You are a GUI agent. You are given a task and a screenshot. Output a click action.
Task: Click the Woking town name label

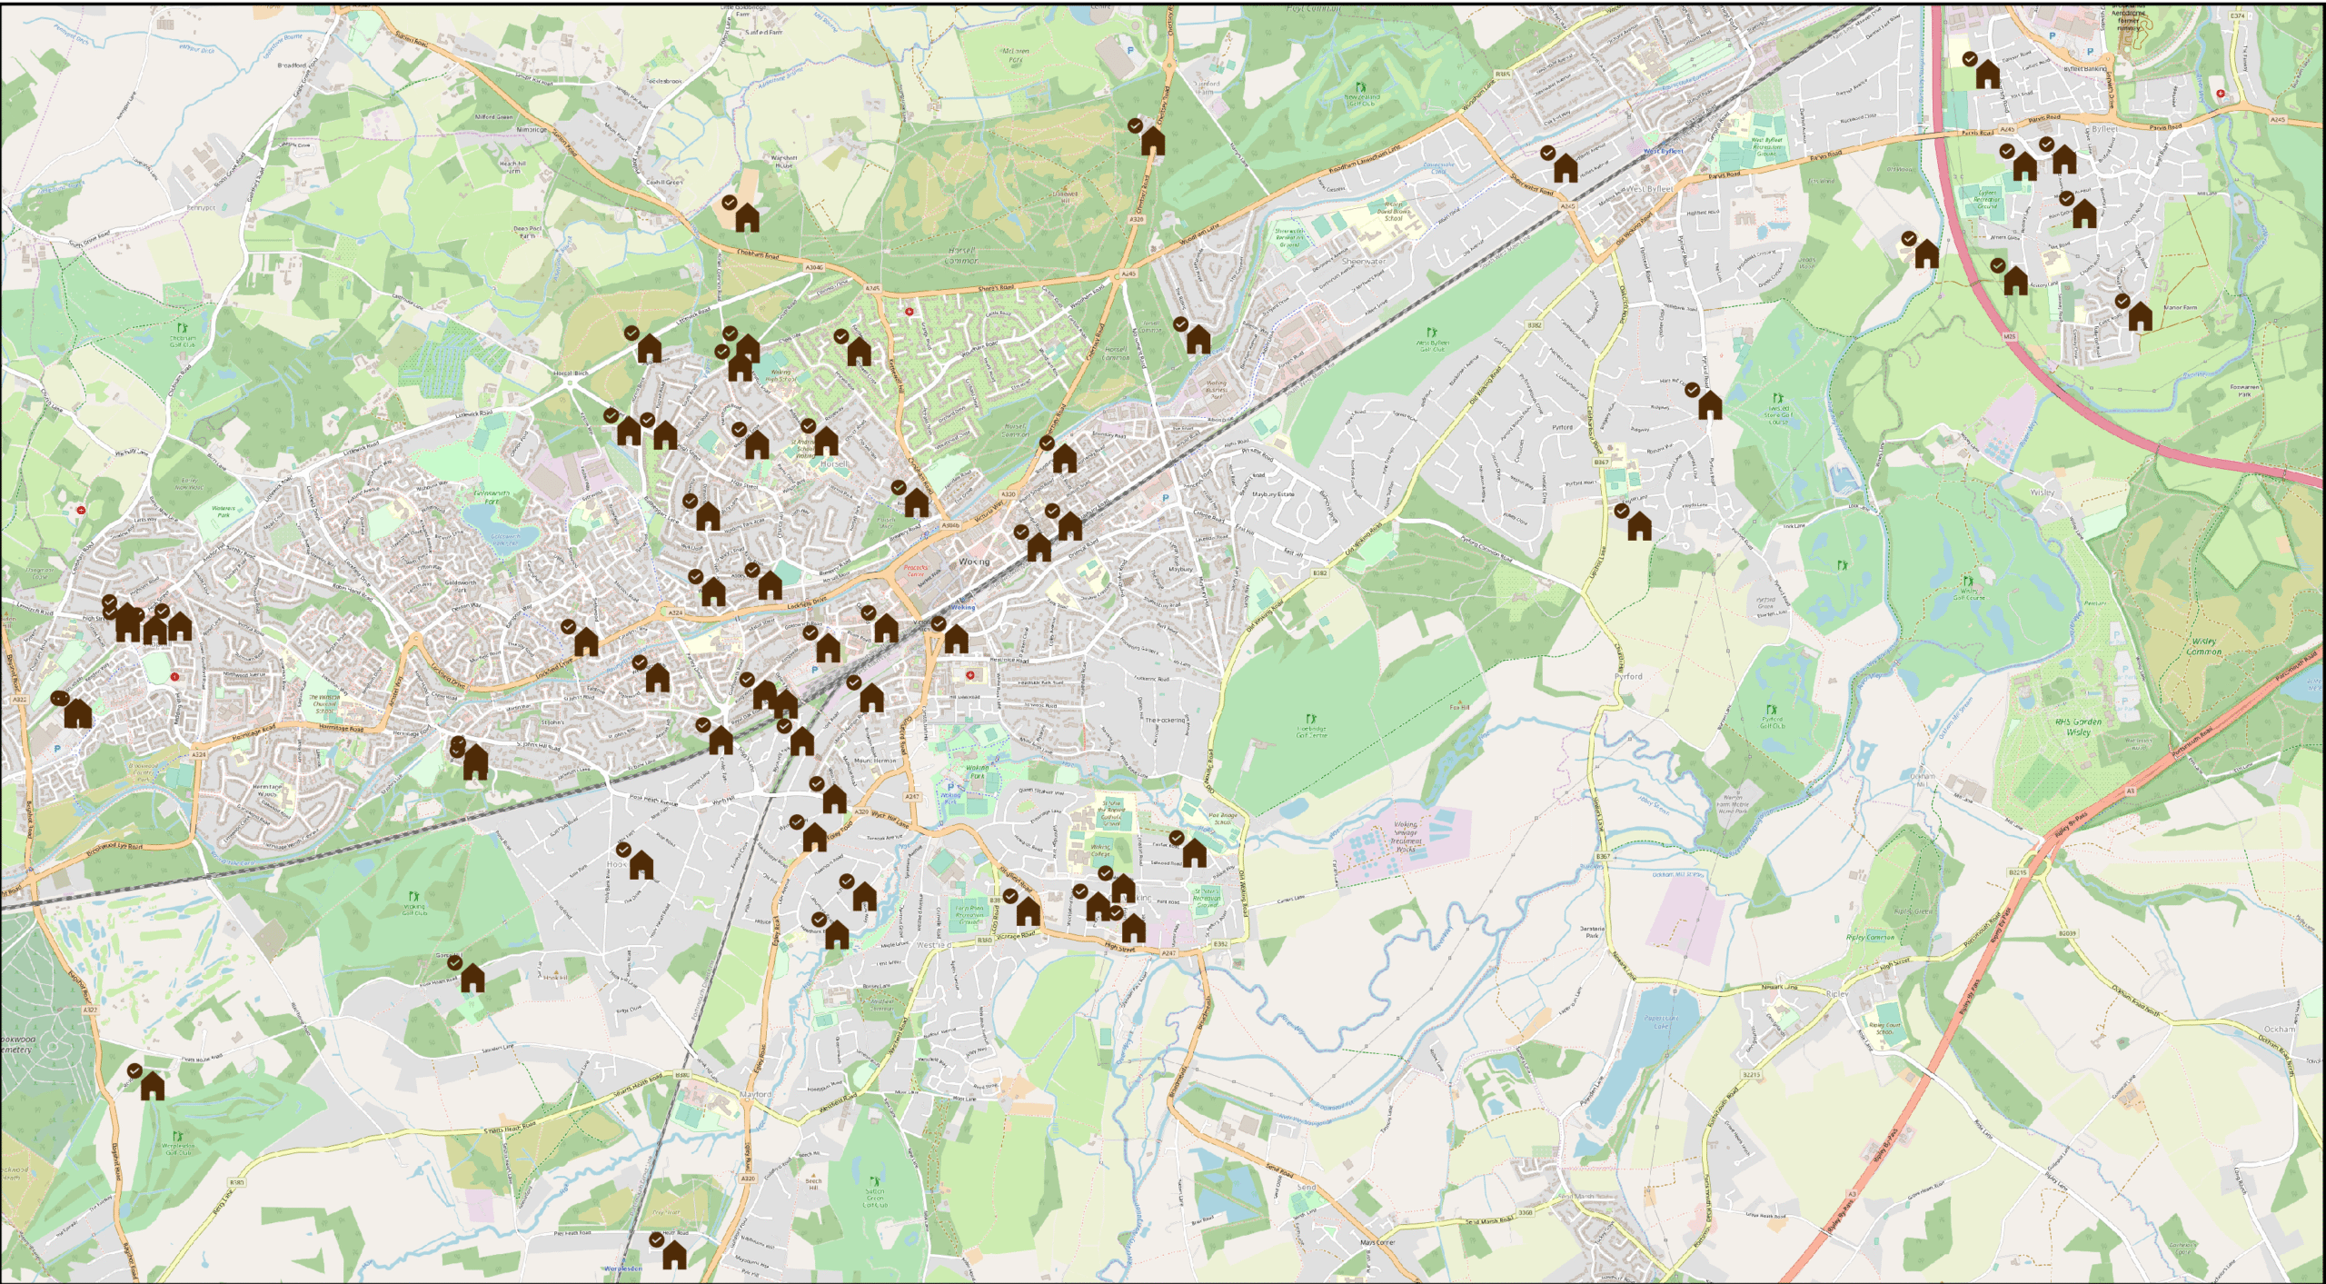point(973,562)
